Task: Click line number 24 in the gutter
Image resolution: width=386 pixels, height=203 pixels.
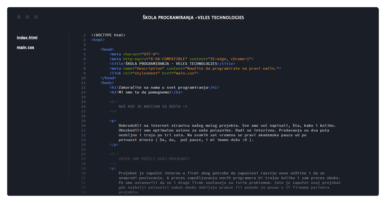Action: coord(83,145)
